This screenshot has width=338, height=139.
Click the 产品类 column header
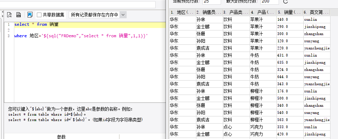point(236,12)
